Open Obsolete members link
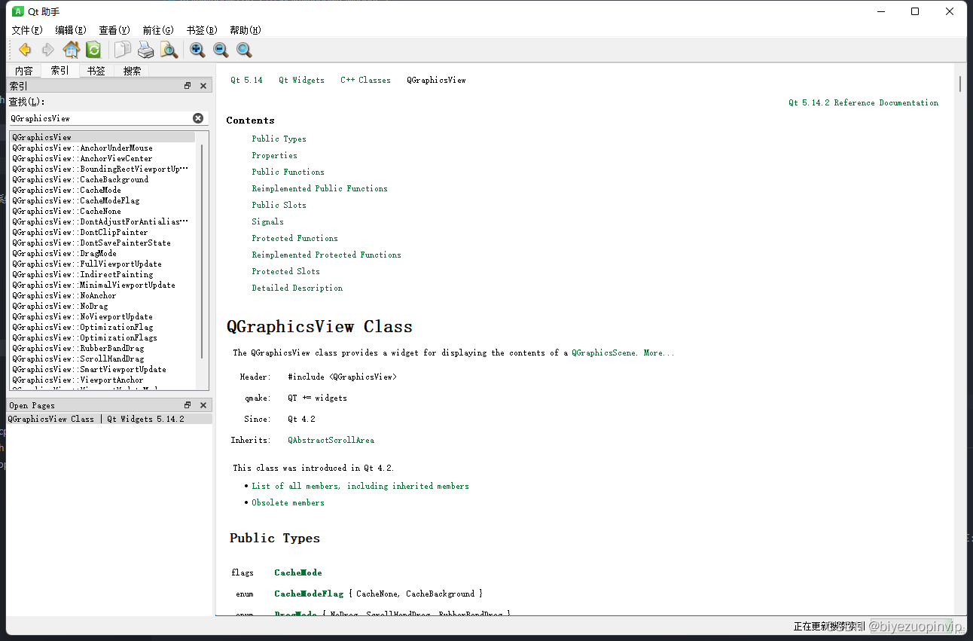Viewport: 973px width, 641px height. (x=288, y=502)
